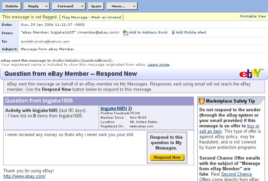
Task: Select 'Question from eBay Member -- Respond Now' heading
Action: 71,74
